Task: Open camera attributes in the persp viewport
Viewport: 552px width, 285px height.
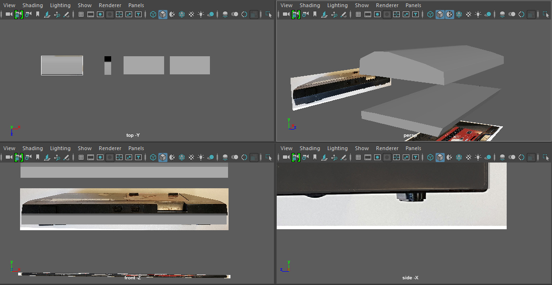Action: pyautogui.click(x=305, y=14)
